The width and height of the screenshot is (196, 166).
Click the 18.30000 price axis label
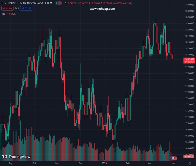[x=189, y=42]
